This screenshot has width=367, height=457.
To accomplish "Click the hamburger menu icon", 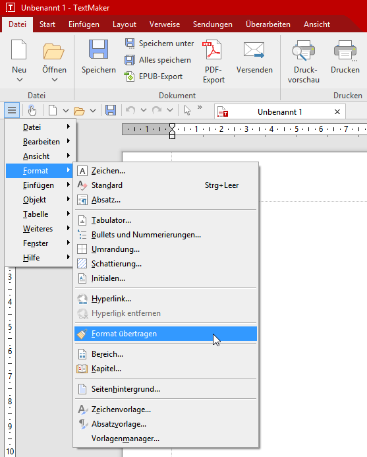I will [x=12, y=110].
